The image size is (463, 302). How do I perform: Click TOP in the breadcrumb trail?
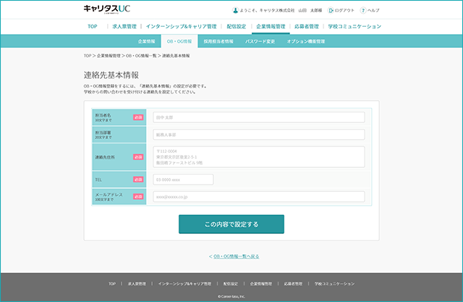pos(88,56)
